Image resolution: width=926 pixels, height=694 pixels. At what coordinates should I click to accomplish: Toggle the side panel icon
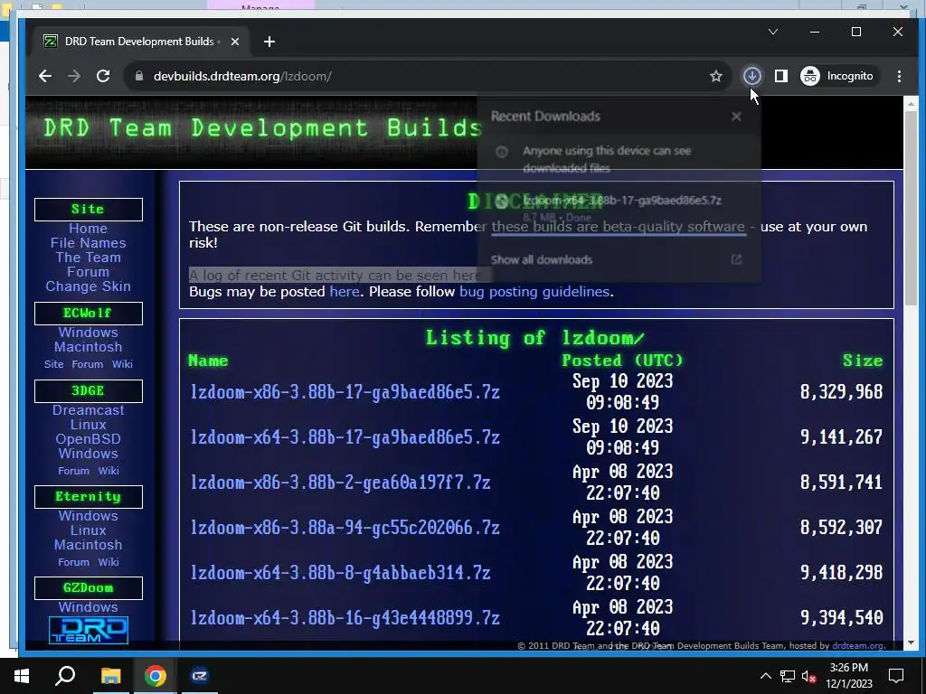coord(780,76)
